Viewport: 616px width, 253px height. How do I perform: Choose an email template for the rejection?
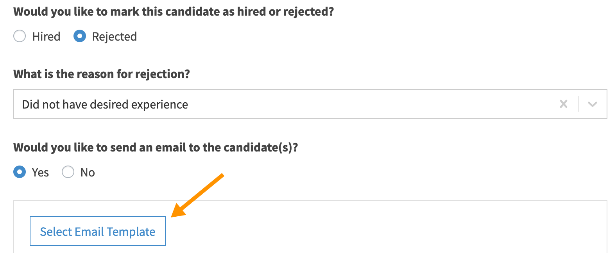click(97, 231)
